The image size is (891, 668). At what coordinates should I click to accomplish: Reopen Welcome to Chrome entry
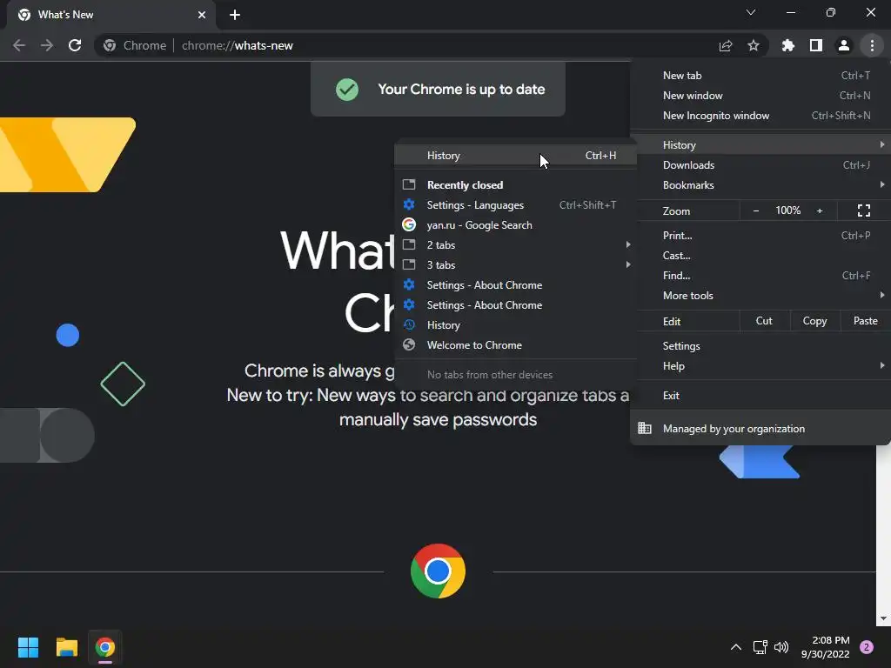515,344
